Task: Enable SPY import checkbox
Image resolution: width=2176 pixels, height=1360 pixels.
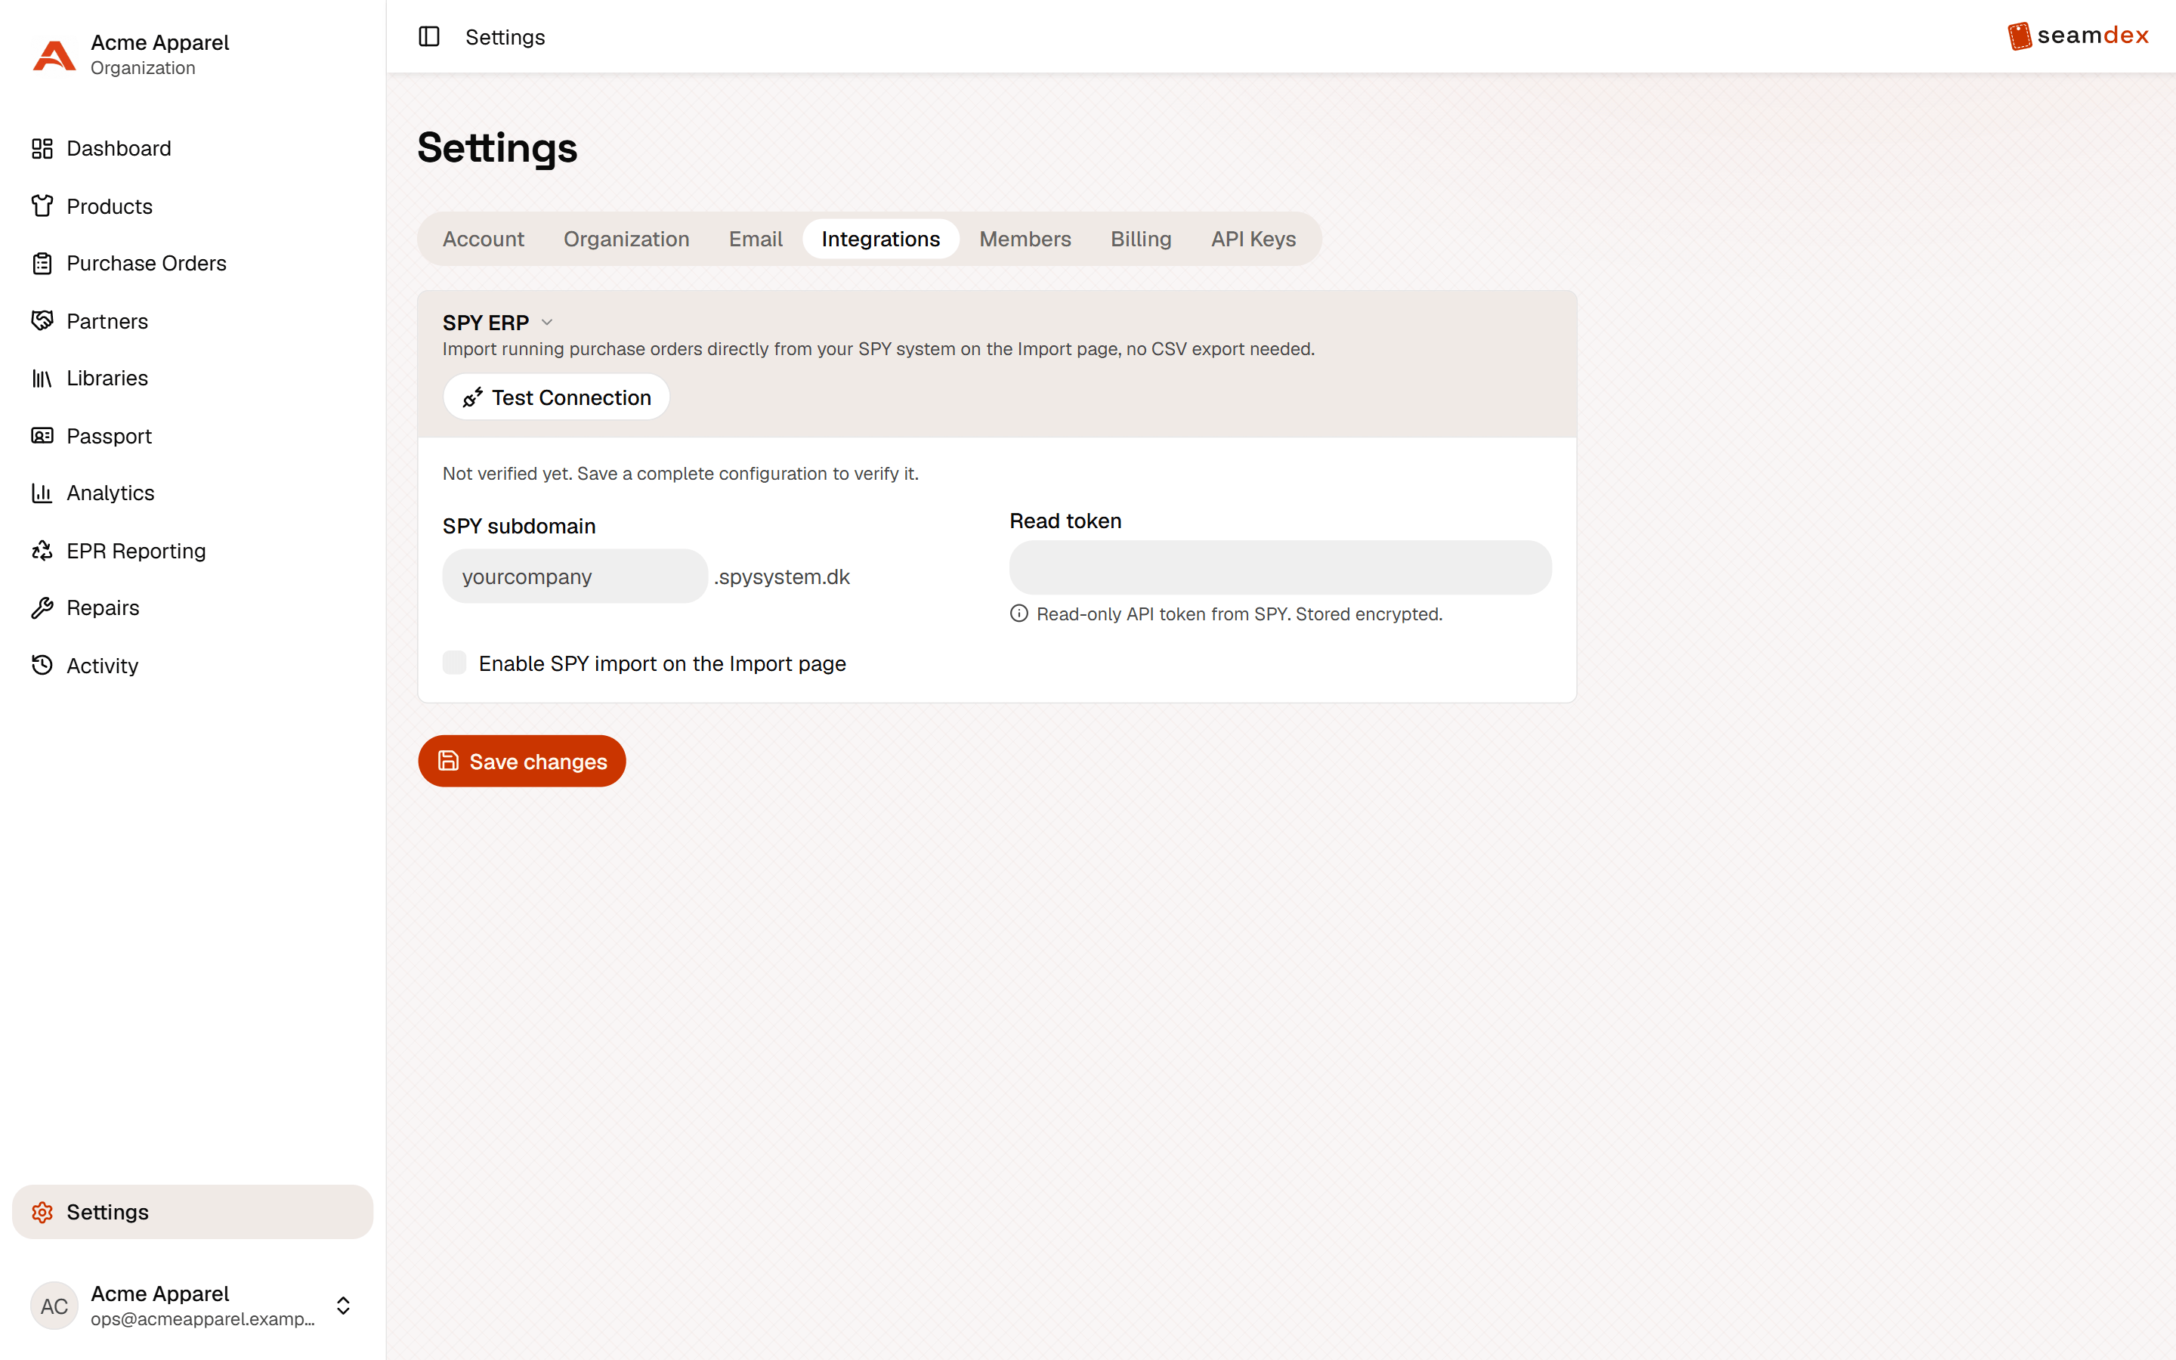Action: click(x=454, y=663)
